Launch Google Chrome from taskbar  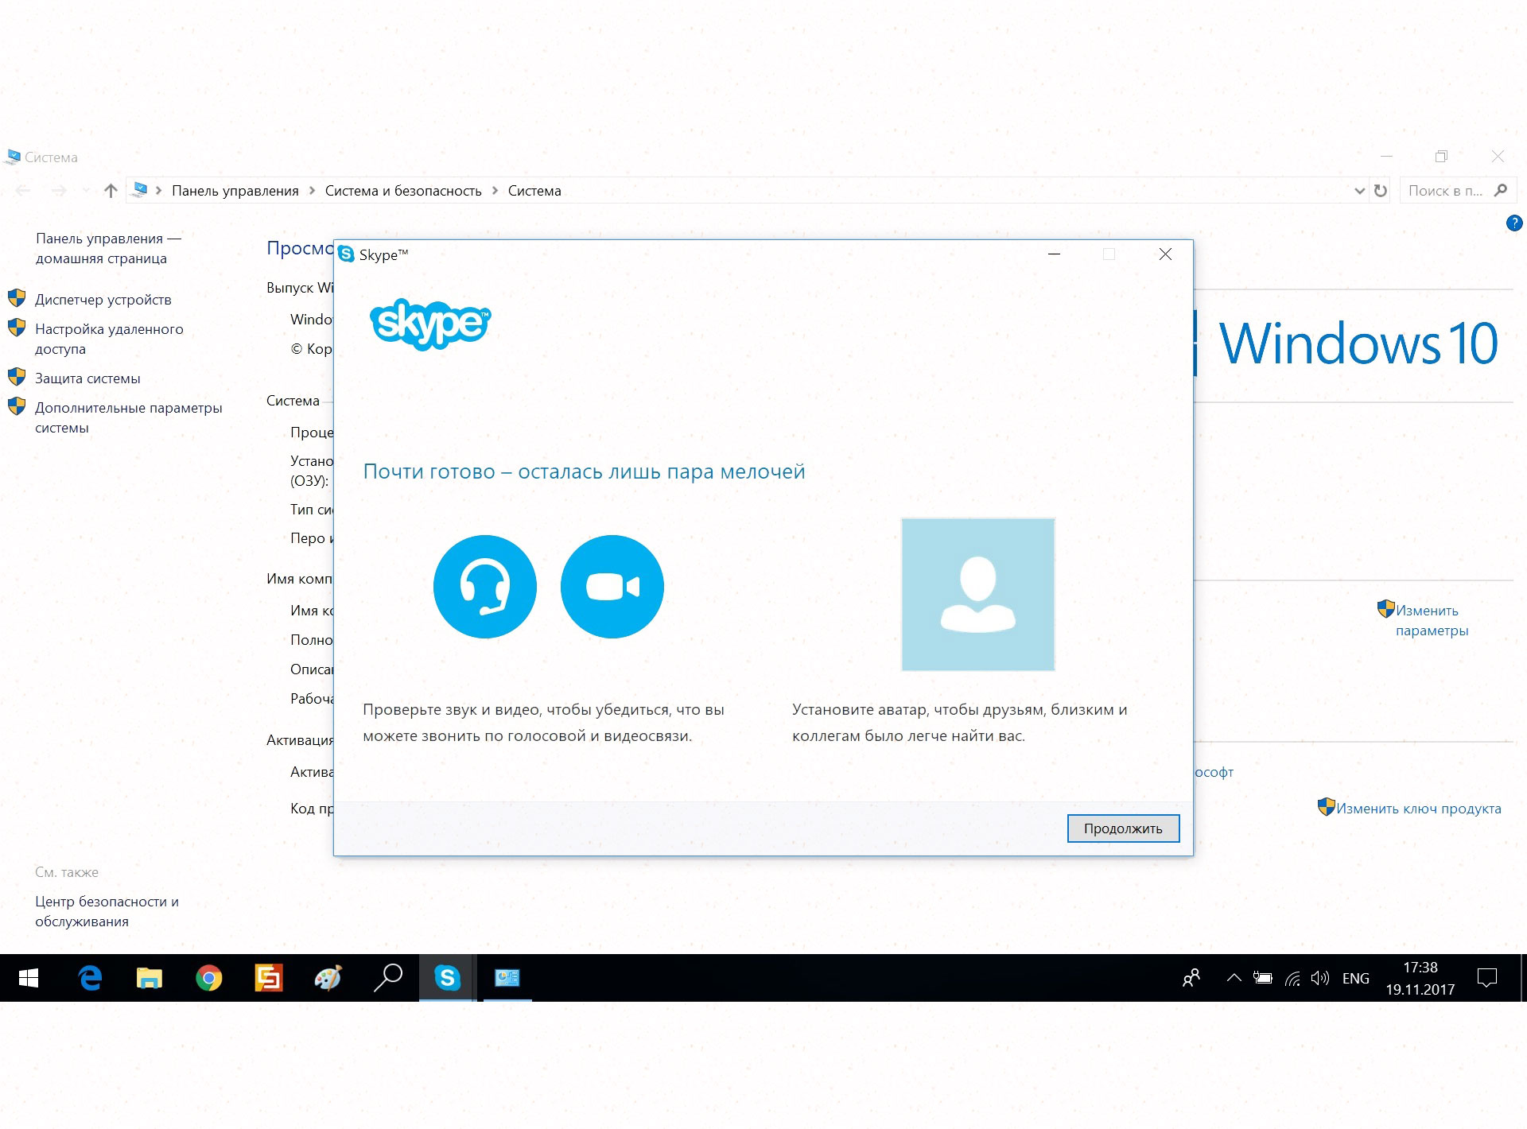pos(209,978)
